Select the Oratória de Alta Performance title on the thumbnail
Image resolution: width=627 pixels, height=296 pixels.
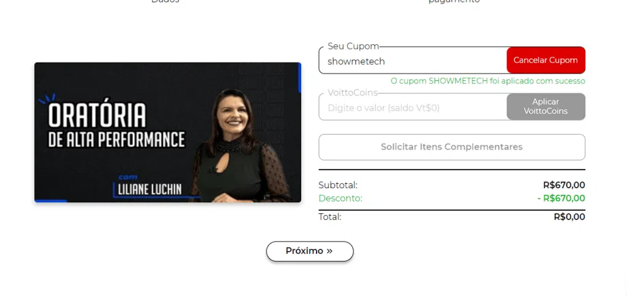[x=116, y=125]
